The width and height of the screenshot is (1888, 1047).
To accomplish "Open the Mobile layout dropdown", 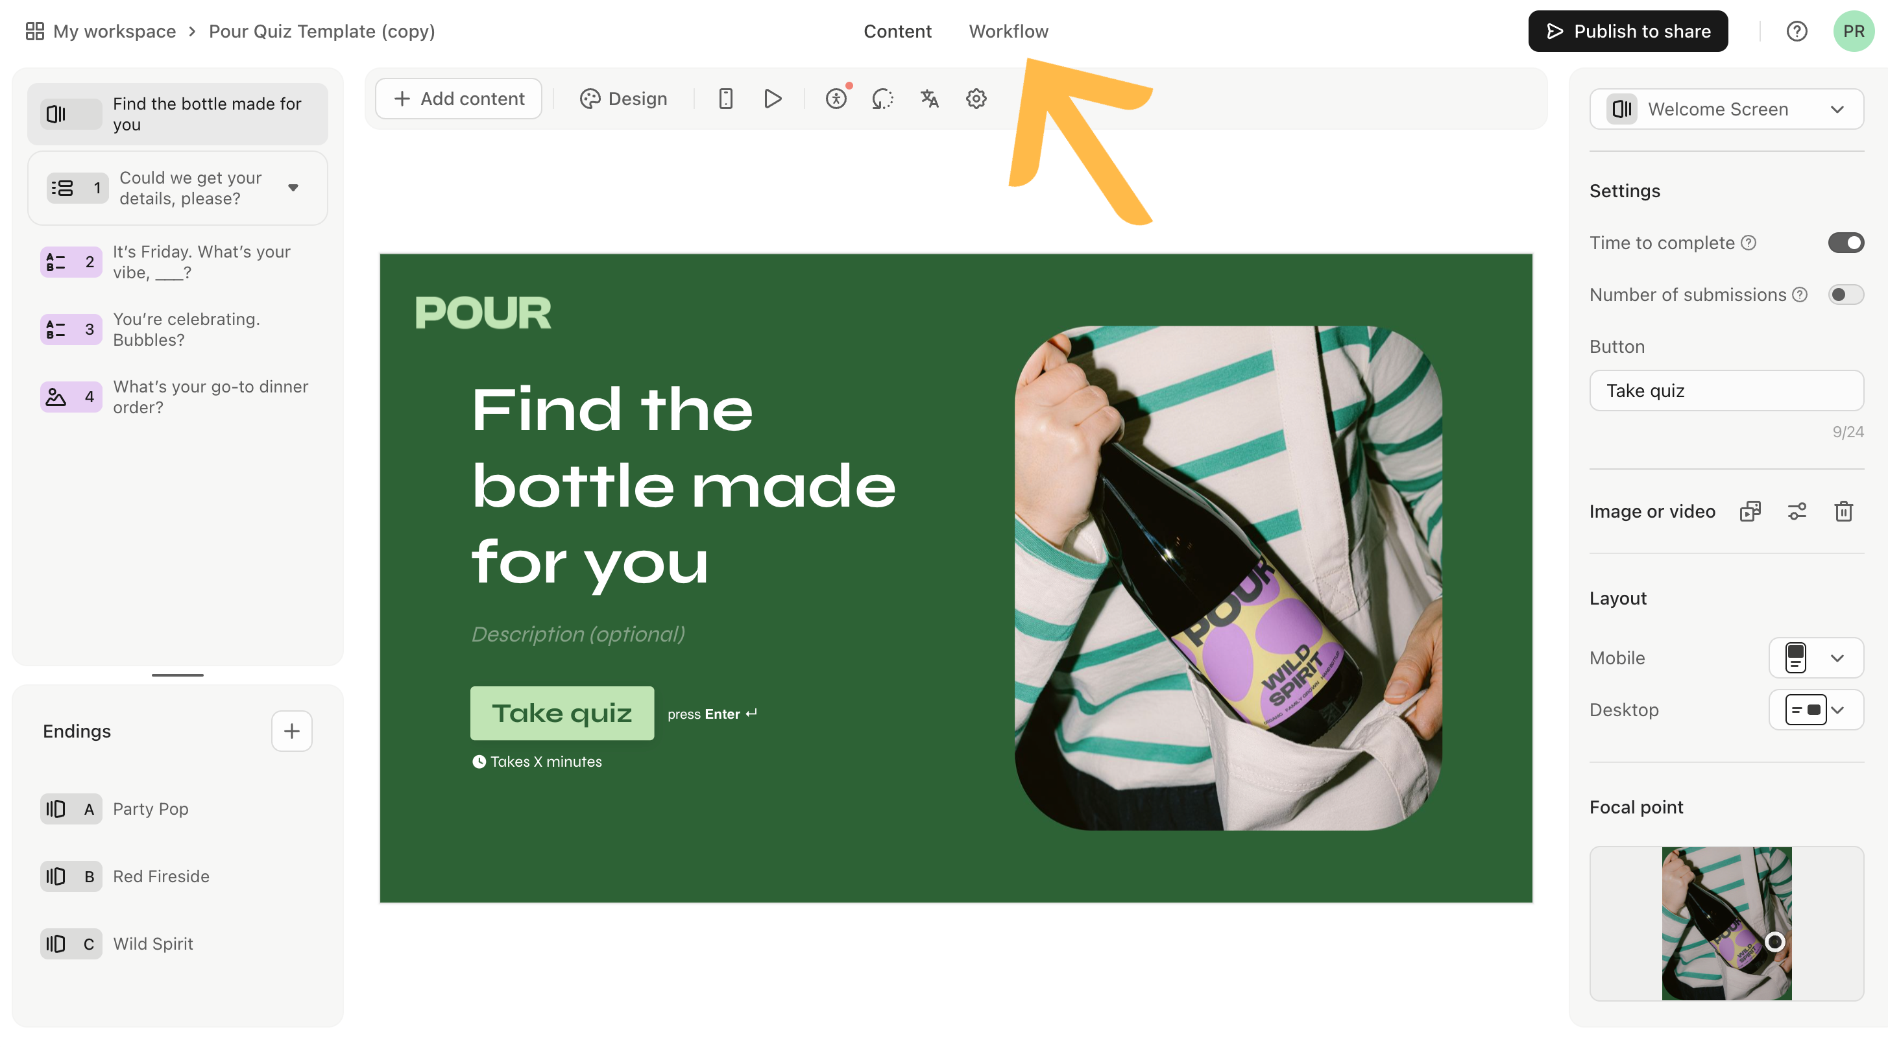I will (x=1815, y=657).
